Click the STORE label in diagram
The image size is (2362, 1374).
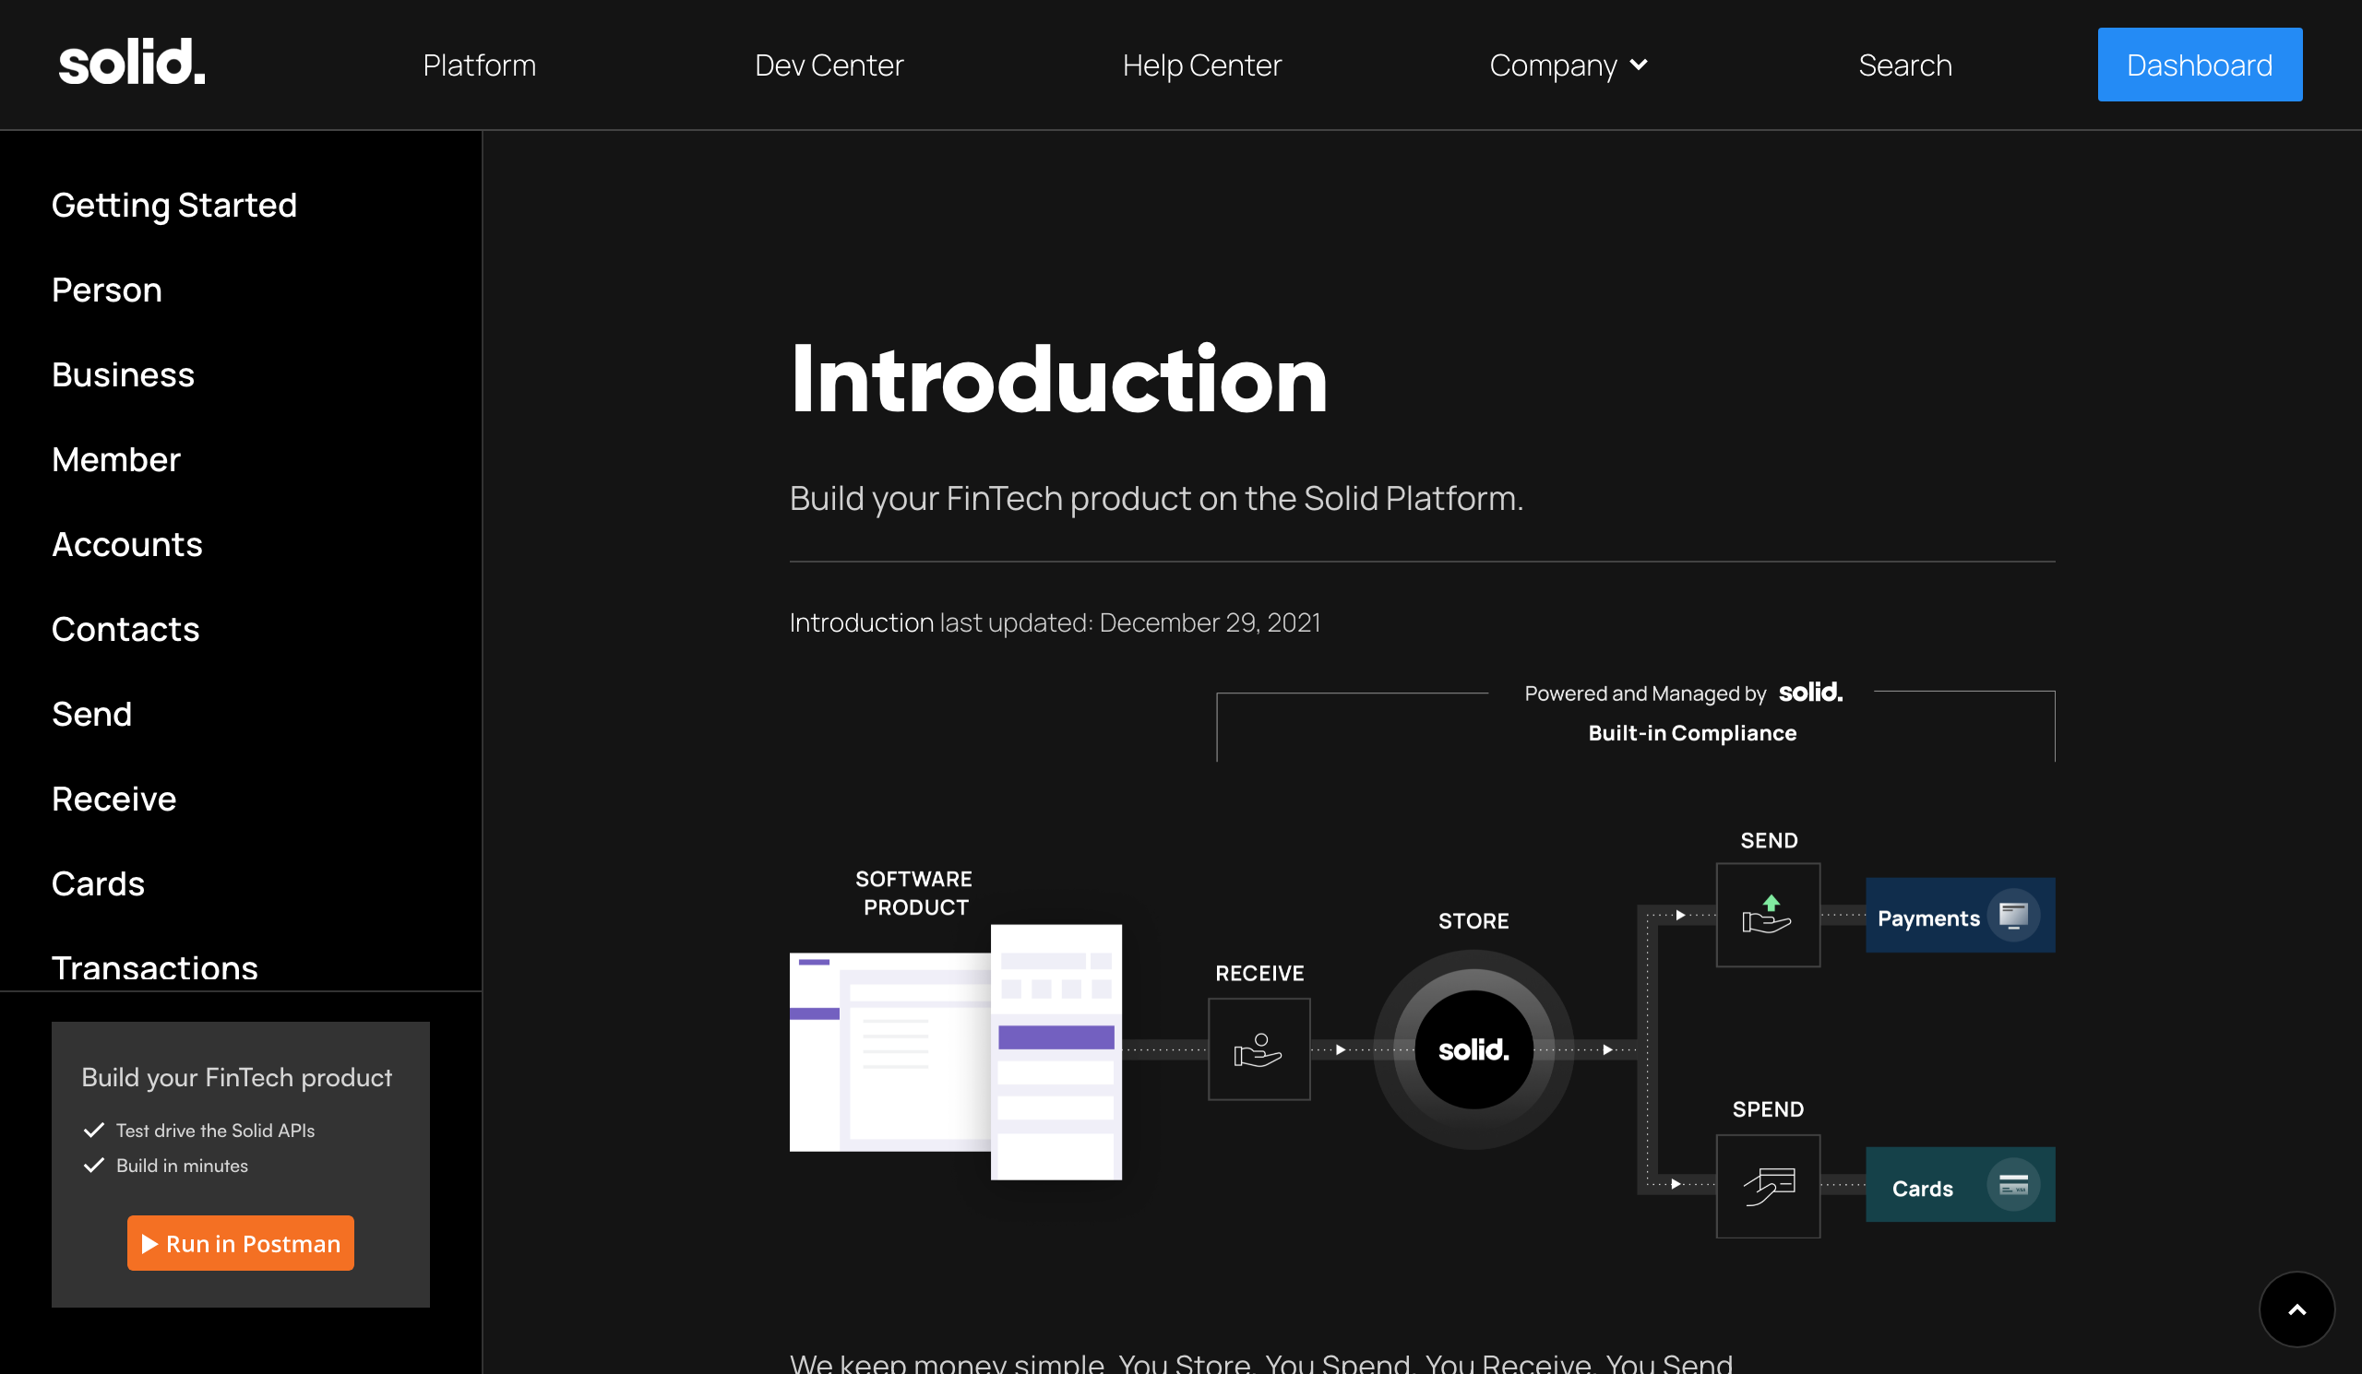[x=1473, y=920]
